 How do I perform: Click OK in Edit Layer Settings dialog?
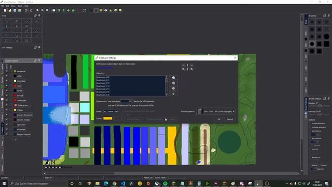click(219, 119)
